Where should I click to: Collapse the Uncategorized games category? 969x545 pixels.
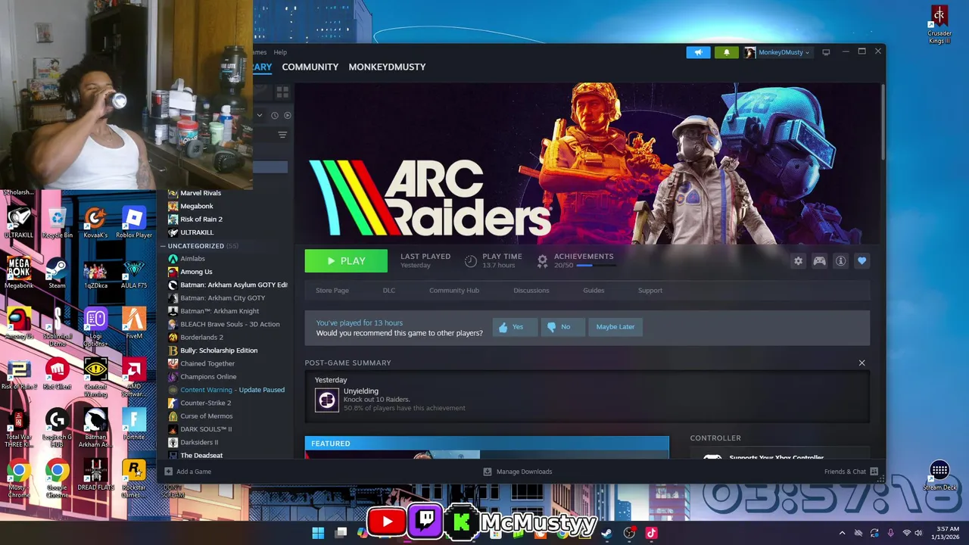163,246
